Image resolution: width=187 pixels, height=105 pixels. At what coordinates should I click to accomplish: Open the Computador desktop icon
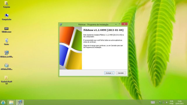pos(6,17)
